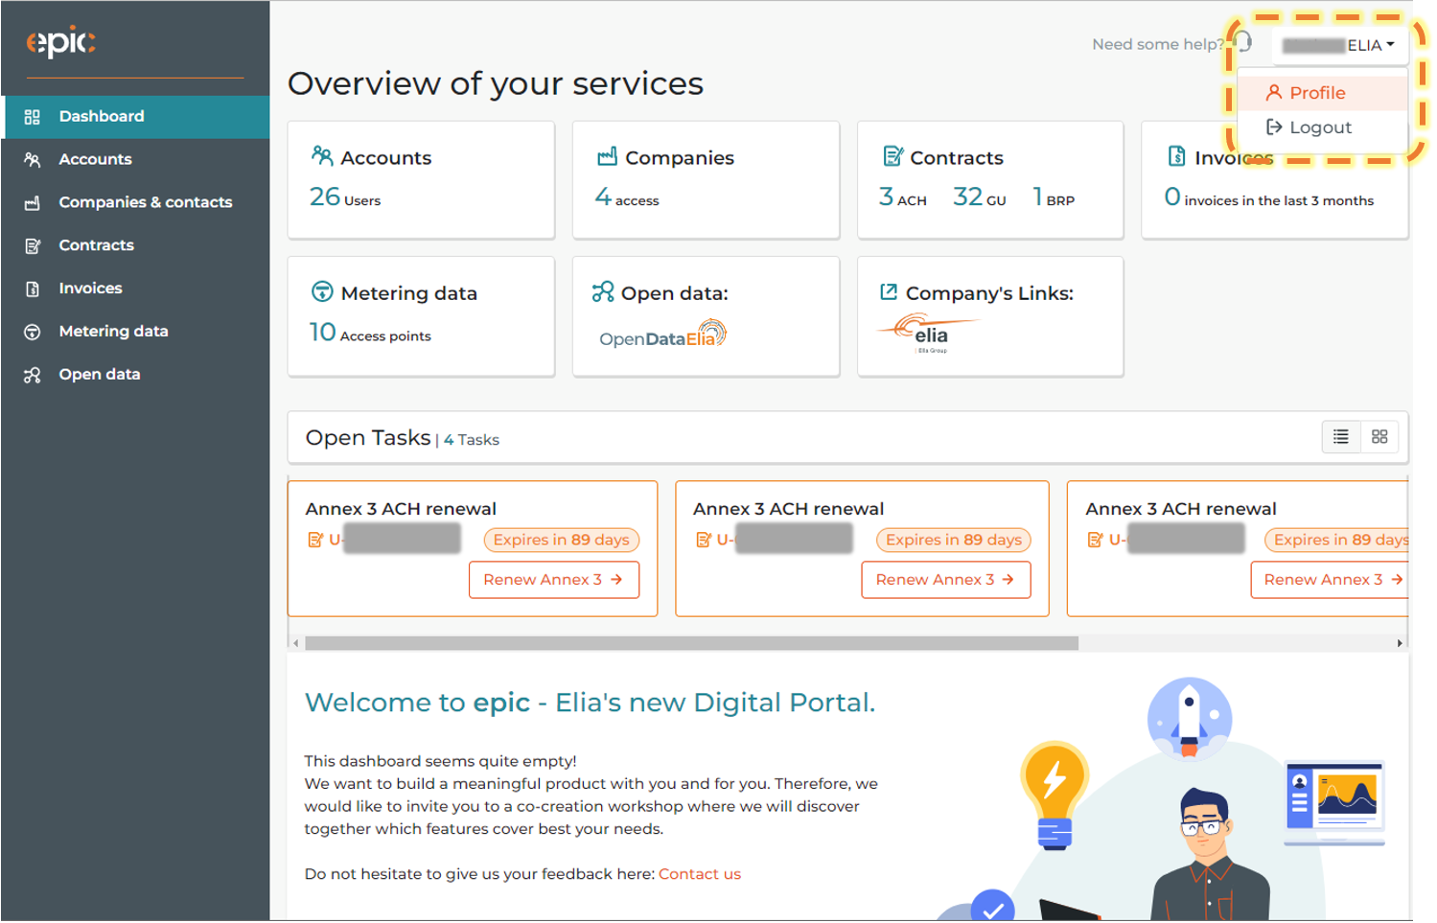Image resolution: width=1437 pixels, height=923 pixels.
Task: Open help via the headset icon
Action: [1243, 41]
